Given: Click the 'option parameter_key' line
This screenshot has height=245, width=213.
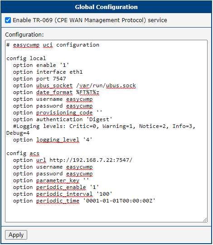Looking at the screenshot, I should coord(51,180).
